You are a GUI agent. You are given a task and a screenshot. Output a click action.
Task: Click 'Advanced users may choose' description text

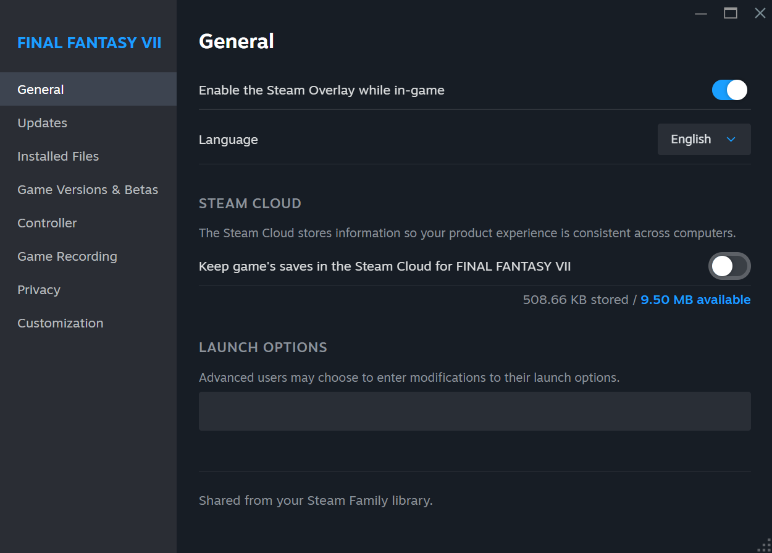[409, 378]
